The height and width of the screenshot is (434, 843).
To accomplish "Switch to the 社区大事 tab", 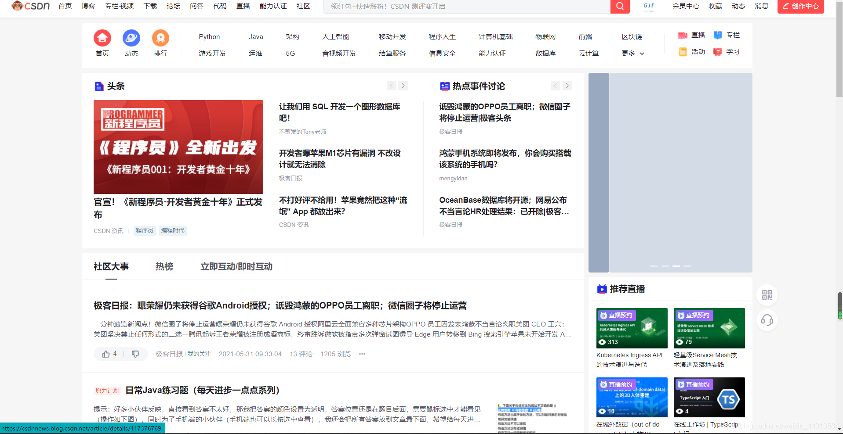I will pos(111,266).
